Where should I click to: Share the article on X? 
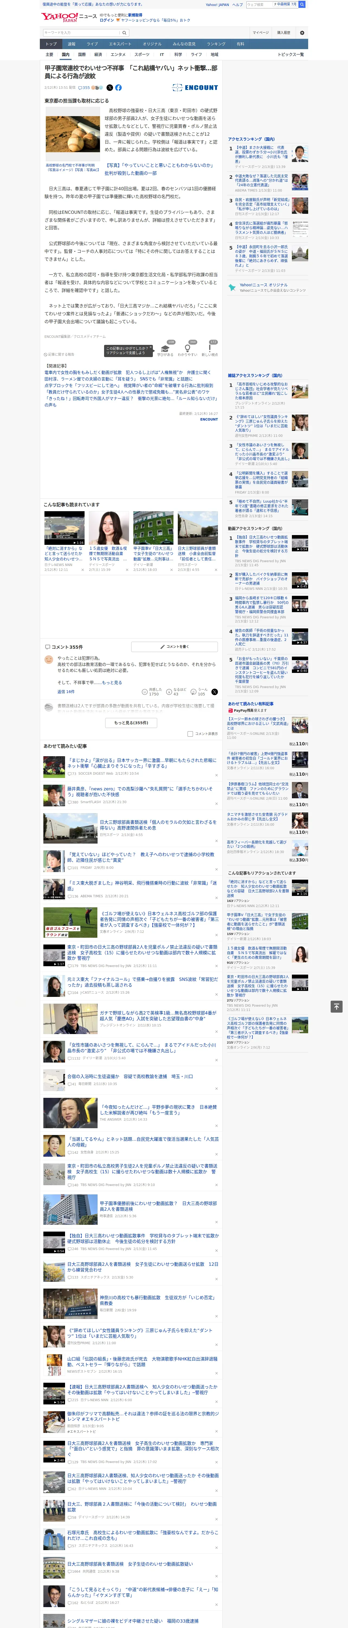(110, 88)
